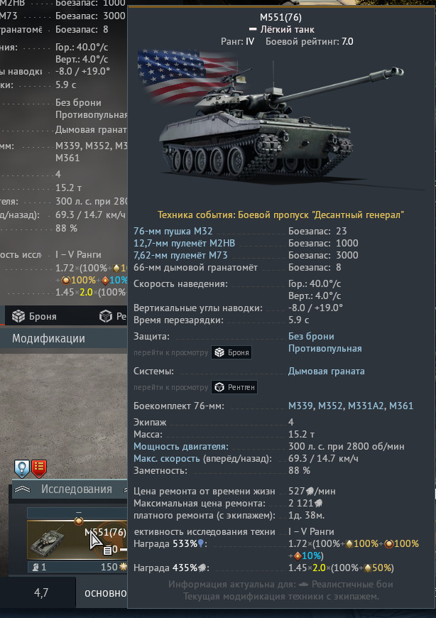Open the Исследования research tab
Image resolution: width=436 pixels, height=618 pixels.
(77, 489)
